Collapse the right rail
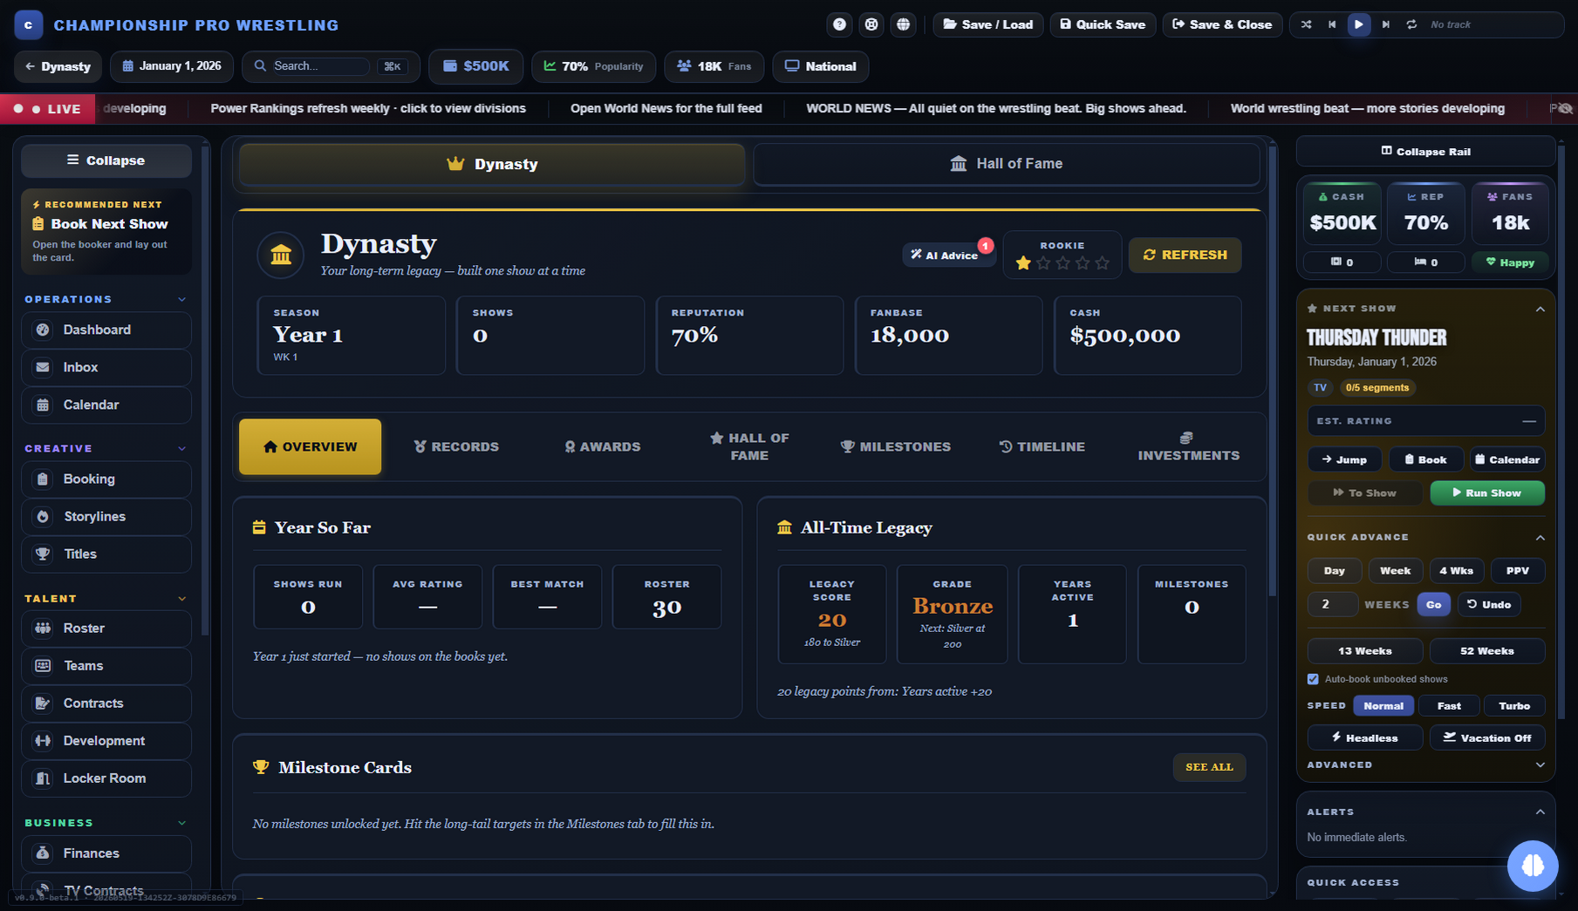Image resolution: width=1578 pixels, height=911 pixels. [1425, 151]
